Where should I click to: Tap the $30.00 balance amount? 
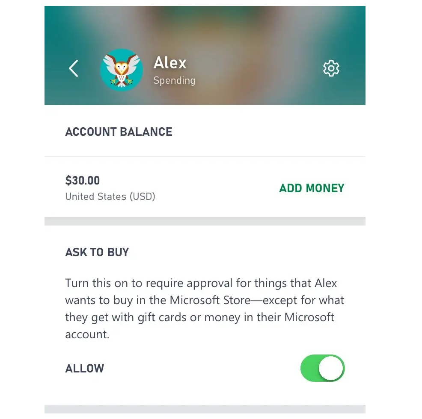click(82, 180)
